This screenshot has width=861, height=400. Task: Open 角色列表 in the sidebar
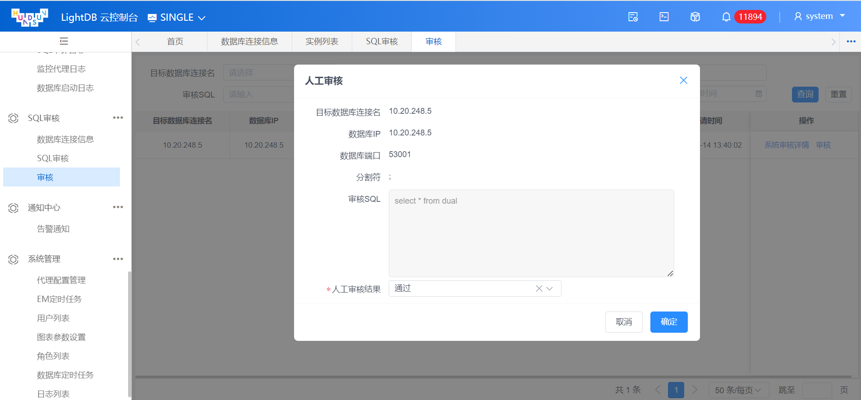[53, 356]
